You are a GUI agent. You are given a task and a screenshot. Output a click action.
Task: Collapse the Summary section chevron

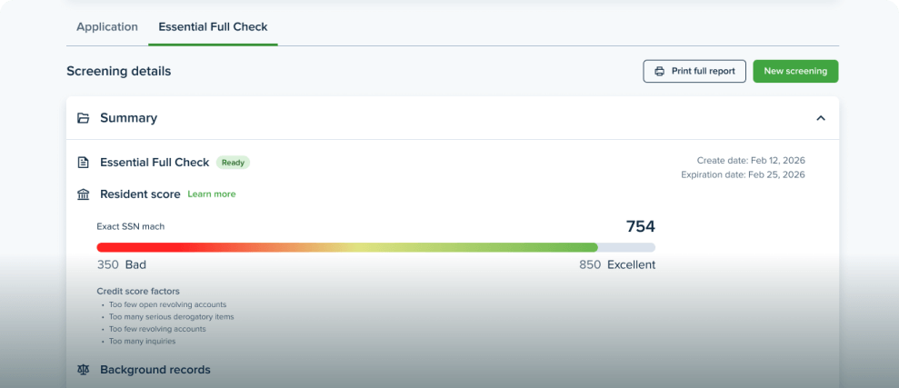pyautogui.click(x=820, y=118)
